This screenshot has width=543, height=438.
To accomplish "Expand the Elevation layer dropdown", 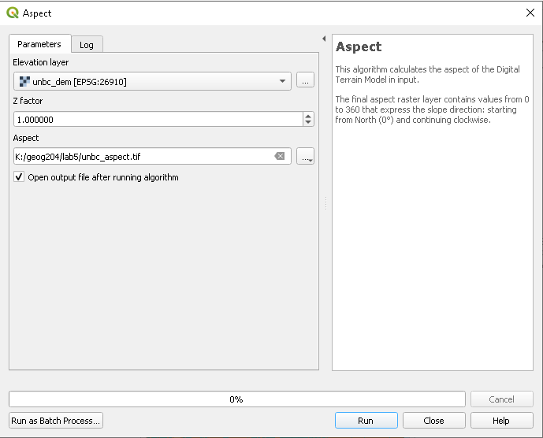I will click(x=282, y=81).
